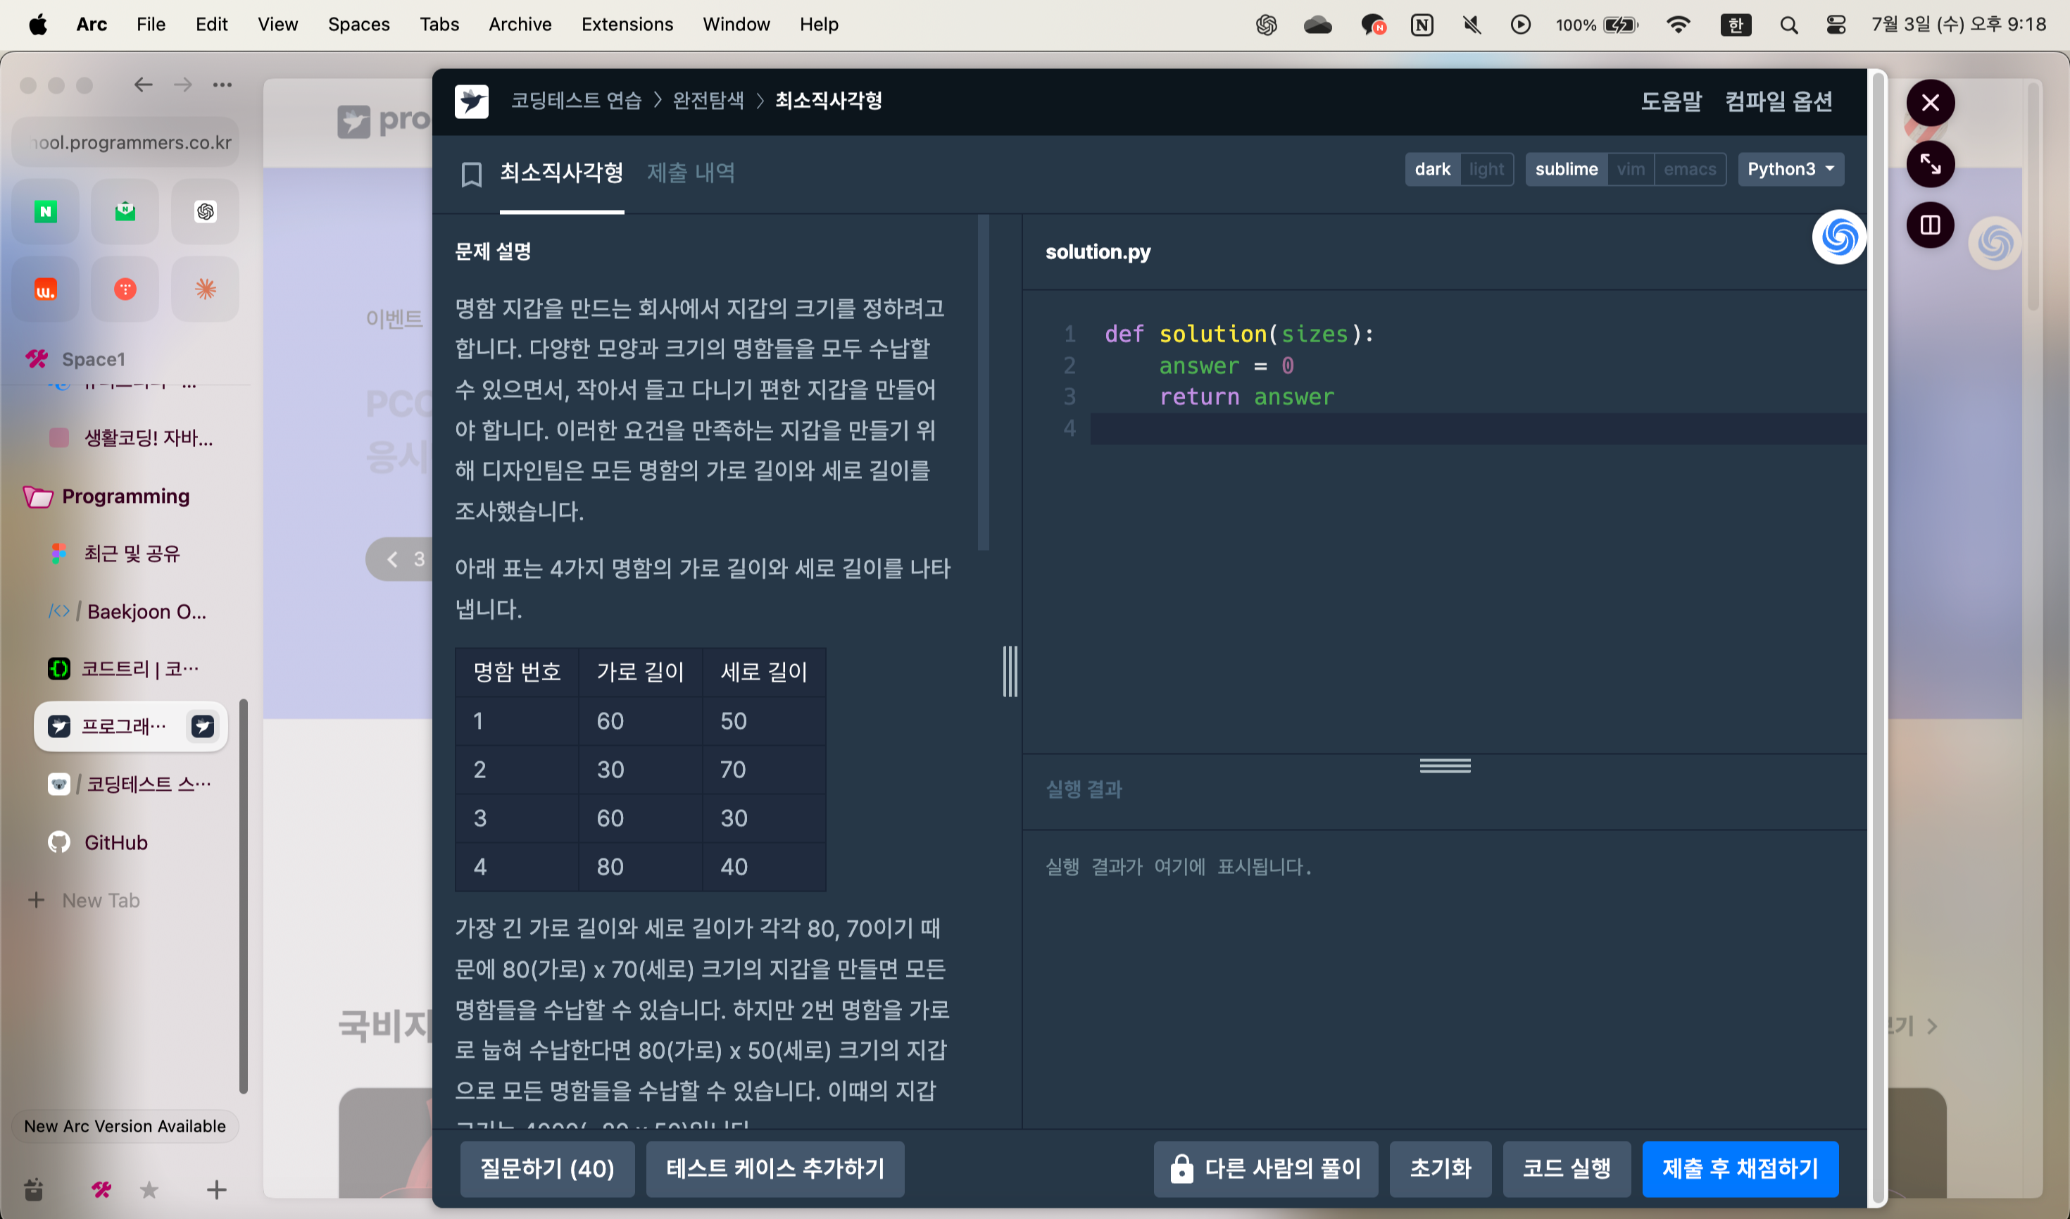Click the ChatGPT pinned favorite icon
This screenshot has height=1219, width=2070.
[x=206, y=212]
